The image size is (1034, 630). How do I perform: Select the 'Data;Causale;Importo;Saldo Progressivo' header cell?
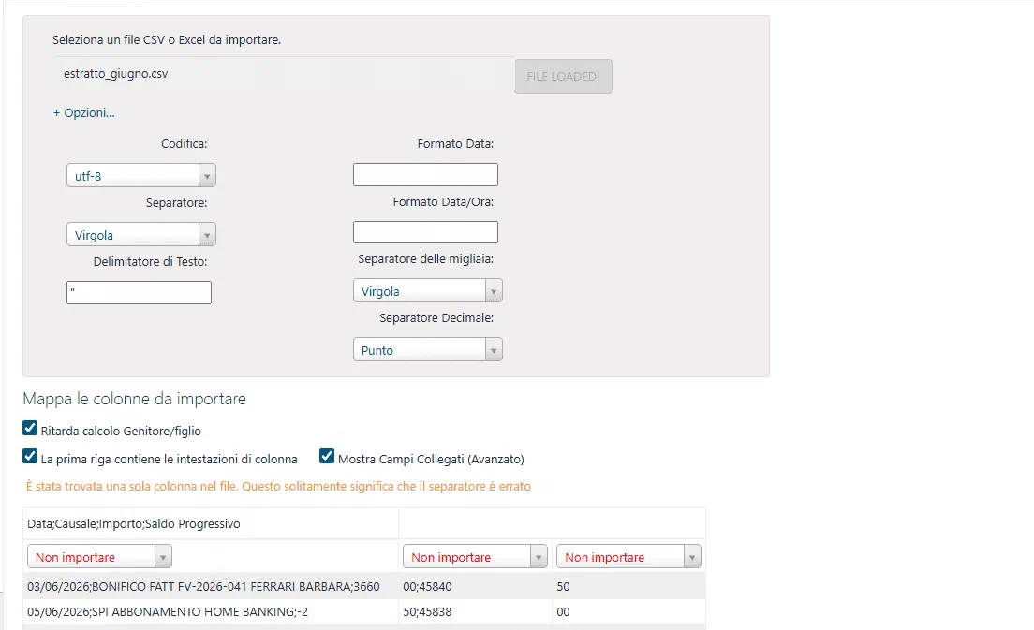click(x=211, y=524)
